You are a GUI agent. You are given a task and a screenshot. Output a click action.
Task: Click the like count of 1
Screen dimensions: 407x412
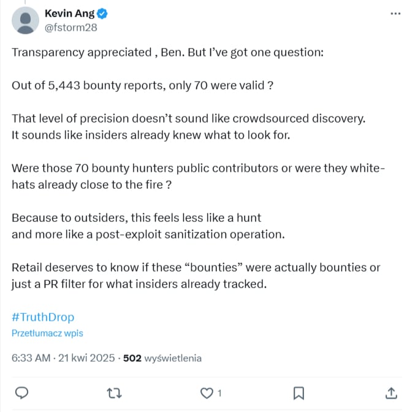click(x=219, y=394)
